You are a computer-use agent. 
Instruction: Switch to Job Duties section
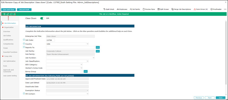click(x=7, y=36)
